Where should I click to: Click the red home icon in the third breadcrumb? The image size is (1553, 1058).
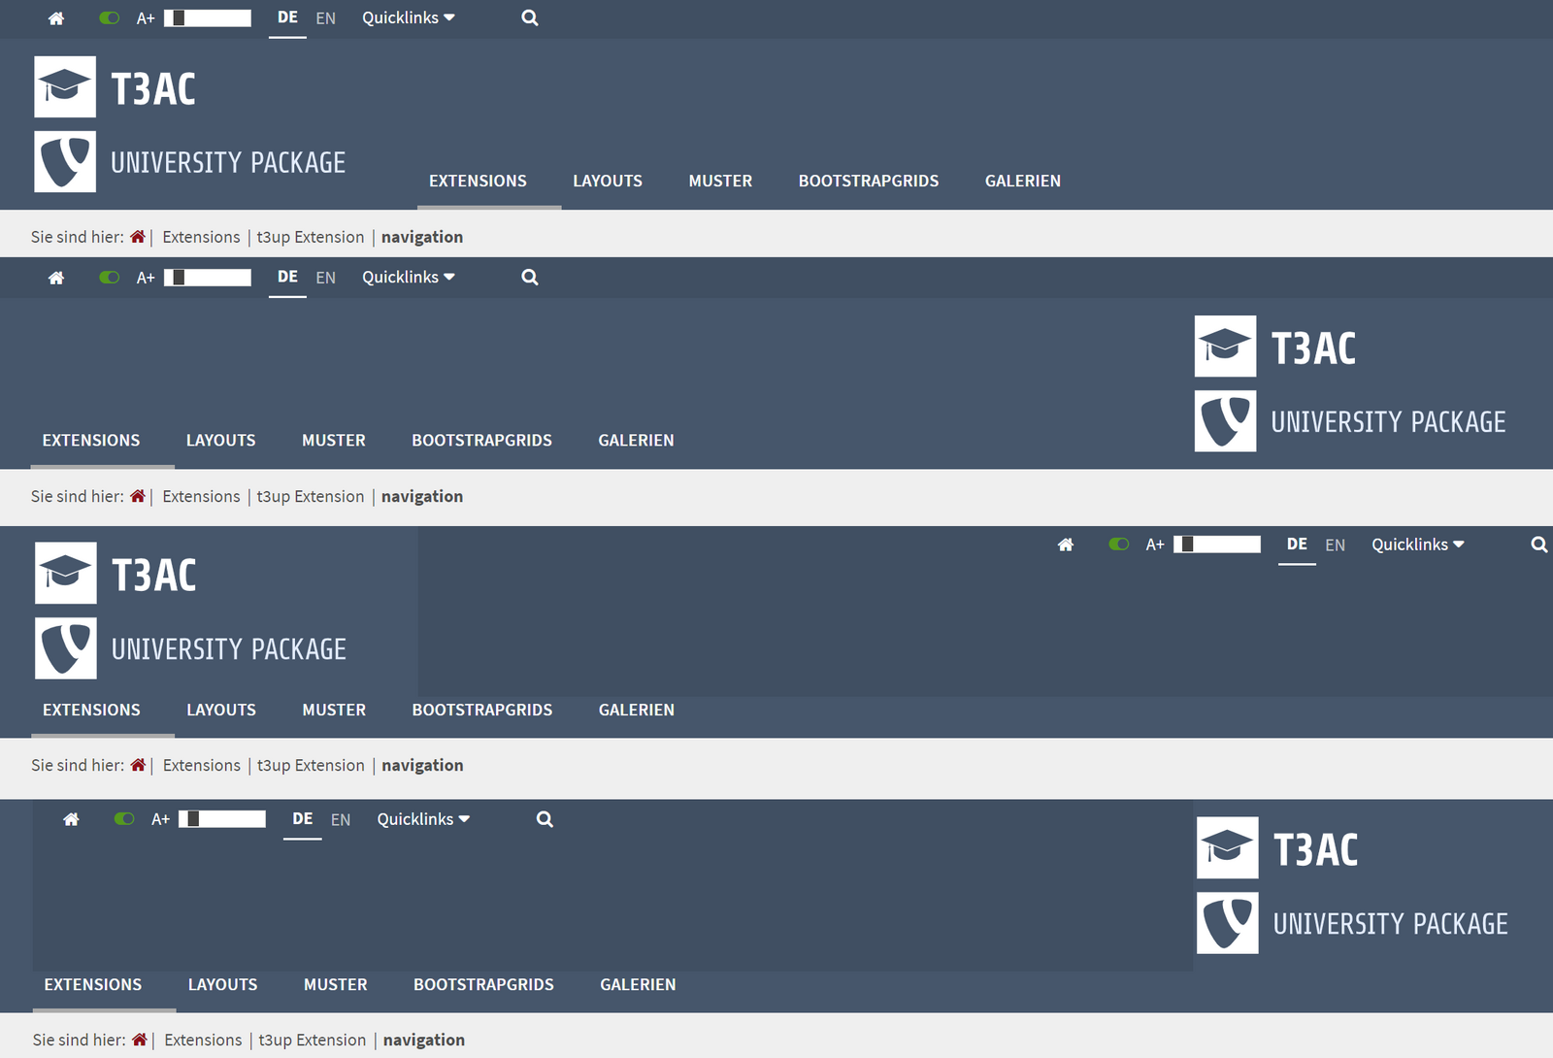[138, 764]
